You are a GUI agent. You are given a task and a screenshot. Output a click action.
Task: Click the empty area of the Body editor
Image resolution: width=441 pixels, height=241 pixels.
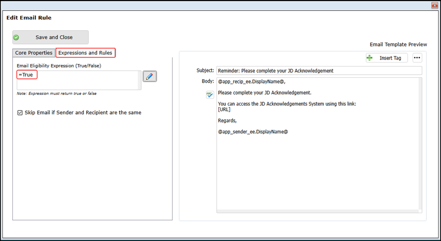318,171
